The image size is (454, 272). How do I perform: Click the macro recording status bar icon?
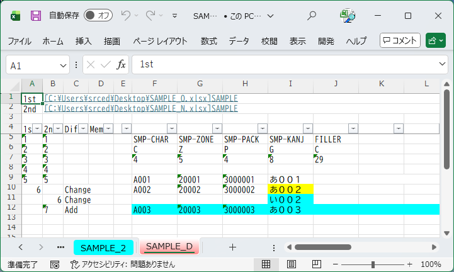(x=55, y=264)
